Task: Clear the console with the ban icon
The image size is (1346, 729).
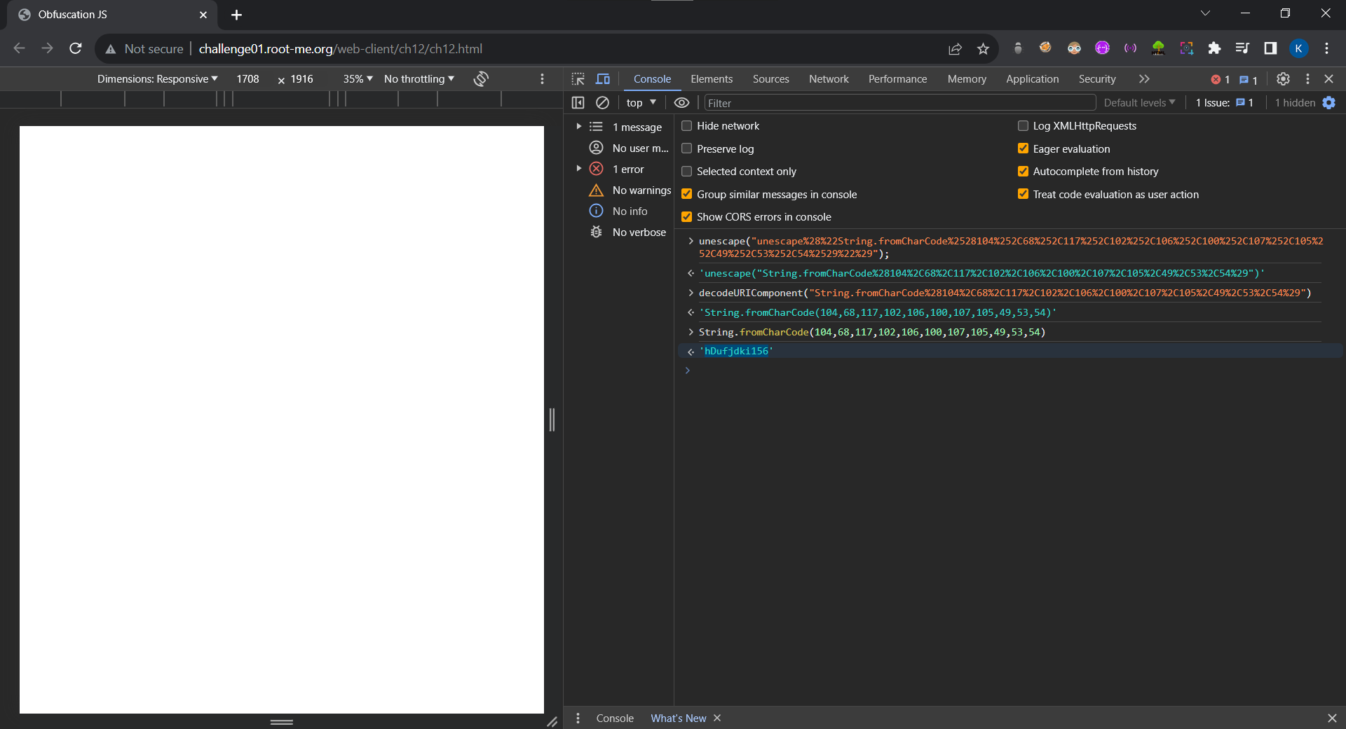Action: (602, 103)
